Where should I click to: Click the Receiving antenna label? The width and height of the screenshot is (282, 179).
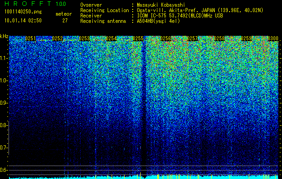pos(103,21)
